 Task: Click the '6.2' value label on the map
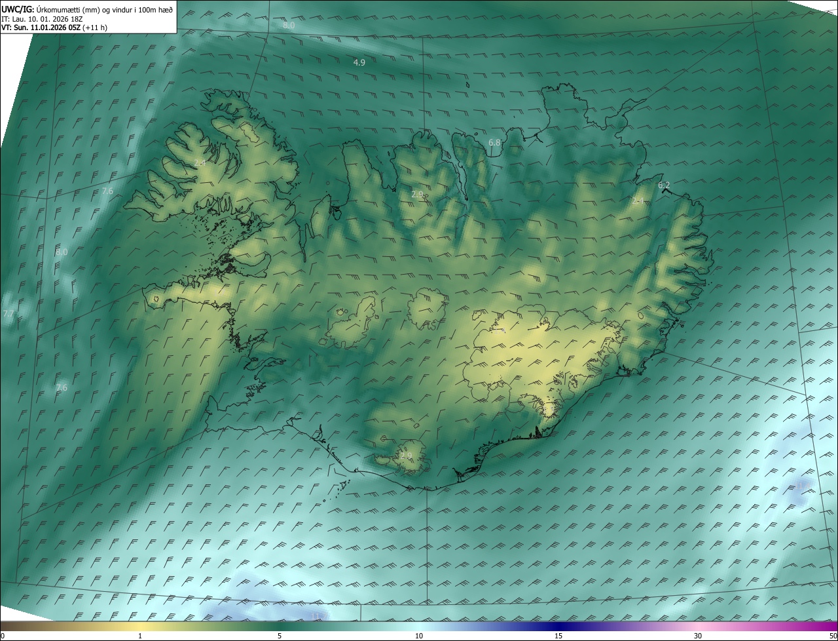(664, 185)
